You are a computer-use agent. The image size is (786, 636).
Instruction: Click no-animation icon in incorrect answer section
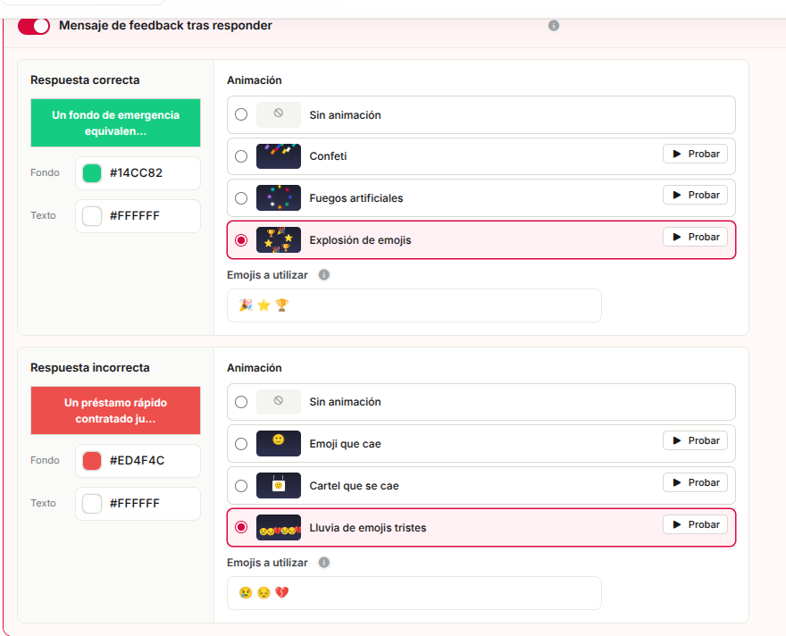[279, 401]
